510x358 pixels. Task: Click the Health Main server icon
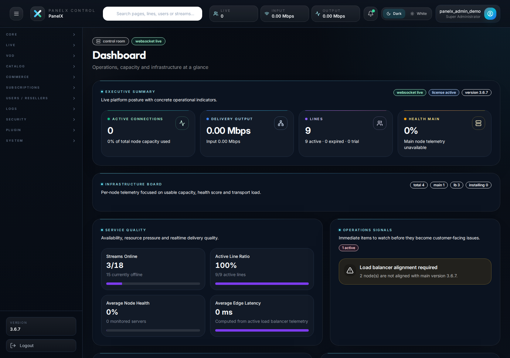(478, 123)
